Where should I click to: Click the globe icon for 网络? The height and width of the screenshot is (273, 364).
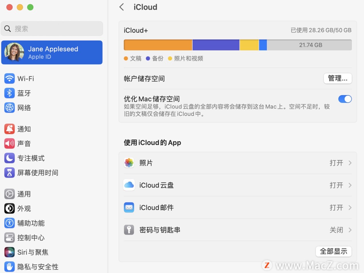[9, 108]
